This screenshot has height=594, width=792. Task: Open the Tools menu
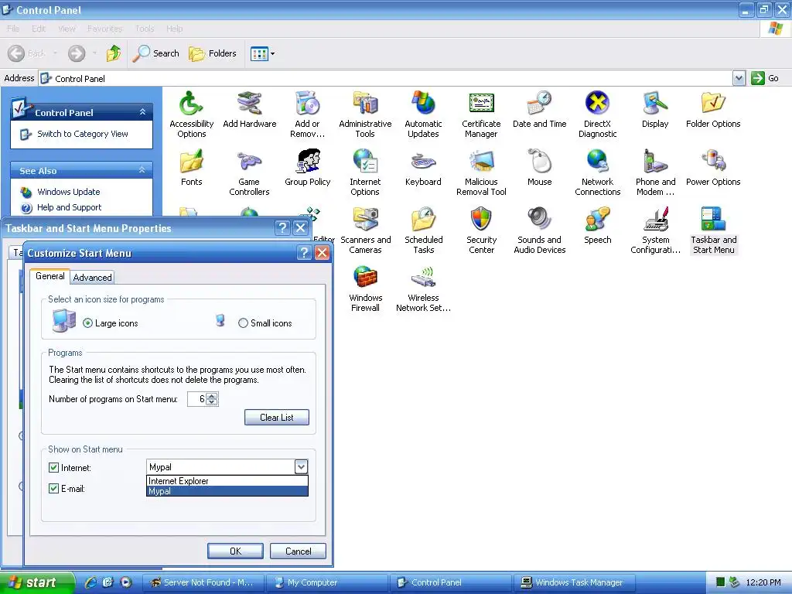pos(145,29)
